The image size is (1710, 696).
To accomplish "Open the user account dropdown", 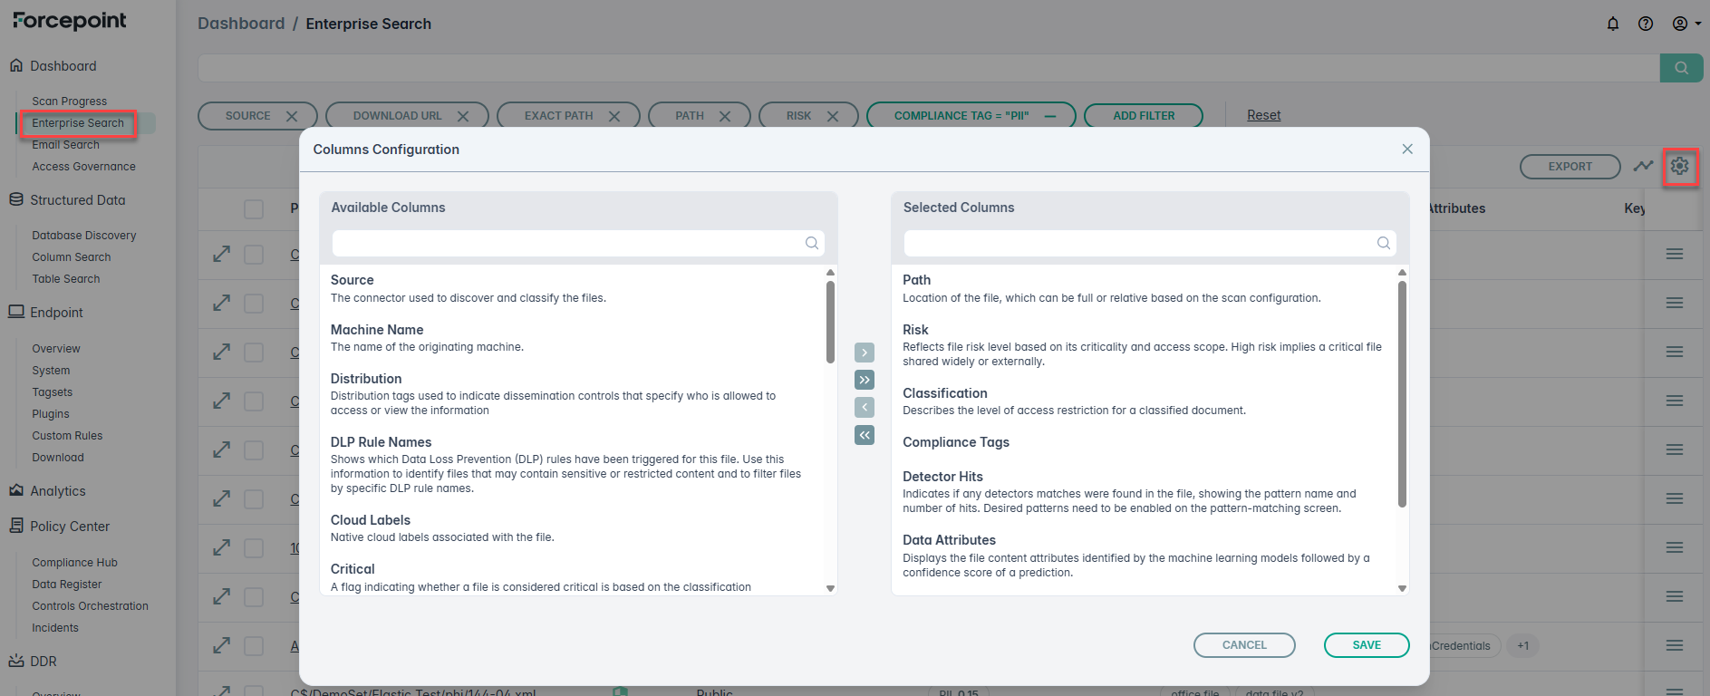I will point(1686,24).
